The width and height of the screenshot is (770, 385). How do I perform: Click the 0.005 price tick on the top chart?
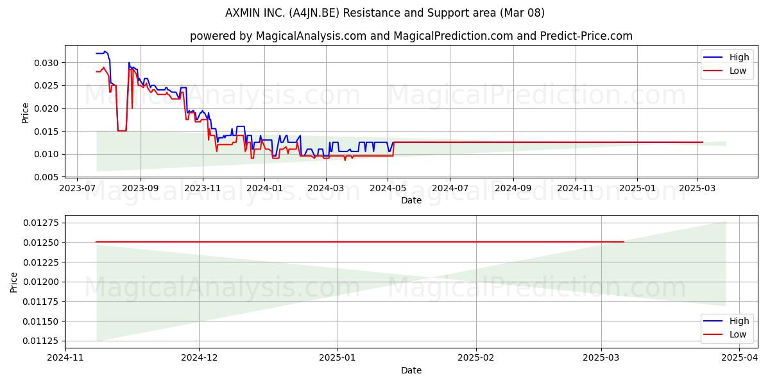pyautogui.click(x=47, y=177)
